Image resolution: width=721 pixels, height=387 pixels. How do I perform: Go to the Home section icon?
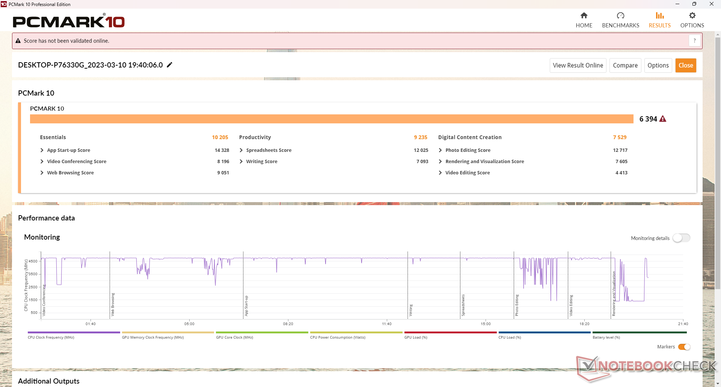584,15
